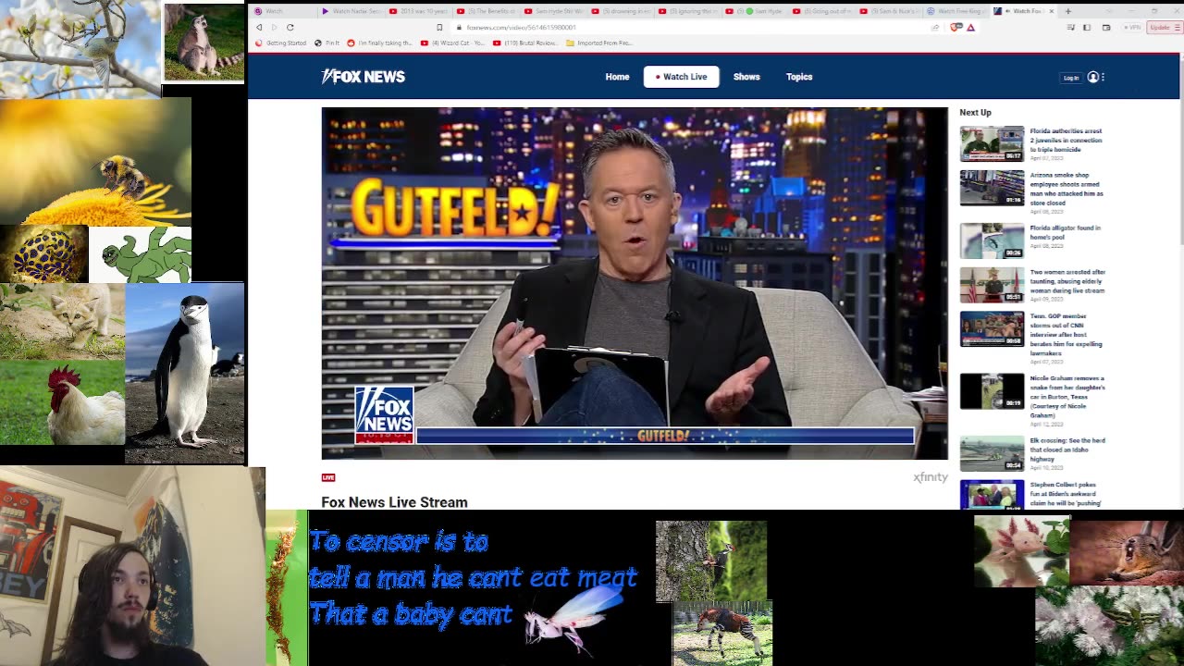Open the Imported From Firefox bookmarks folder
Screen dimensions: 1184x666
tap(599, 43)
